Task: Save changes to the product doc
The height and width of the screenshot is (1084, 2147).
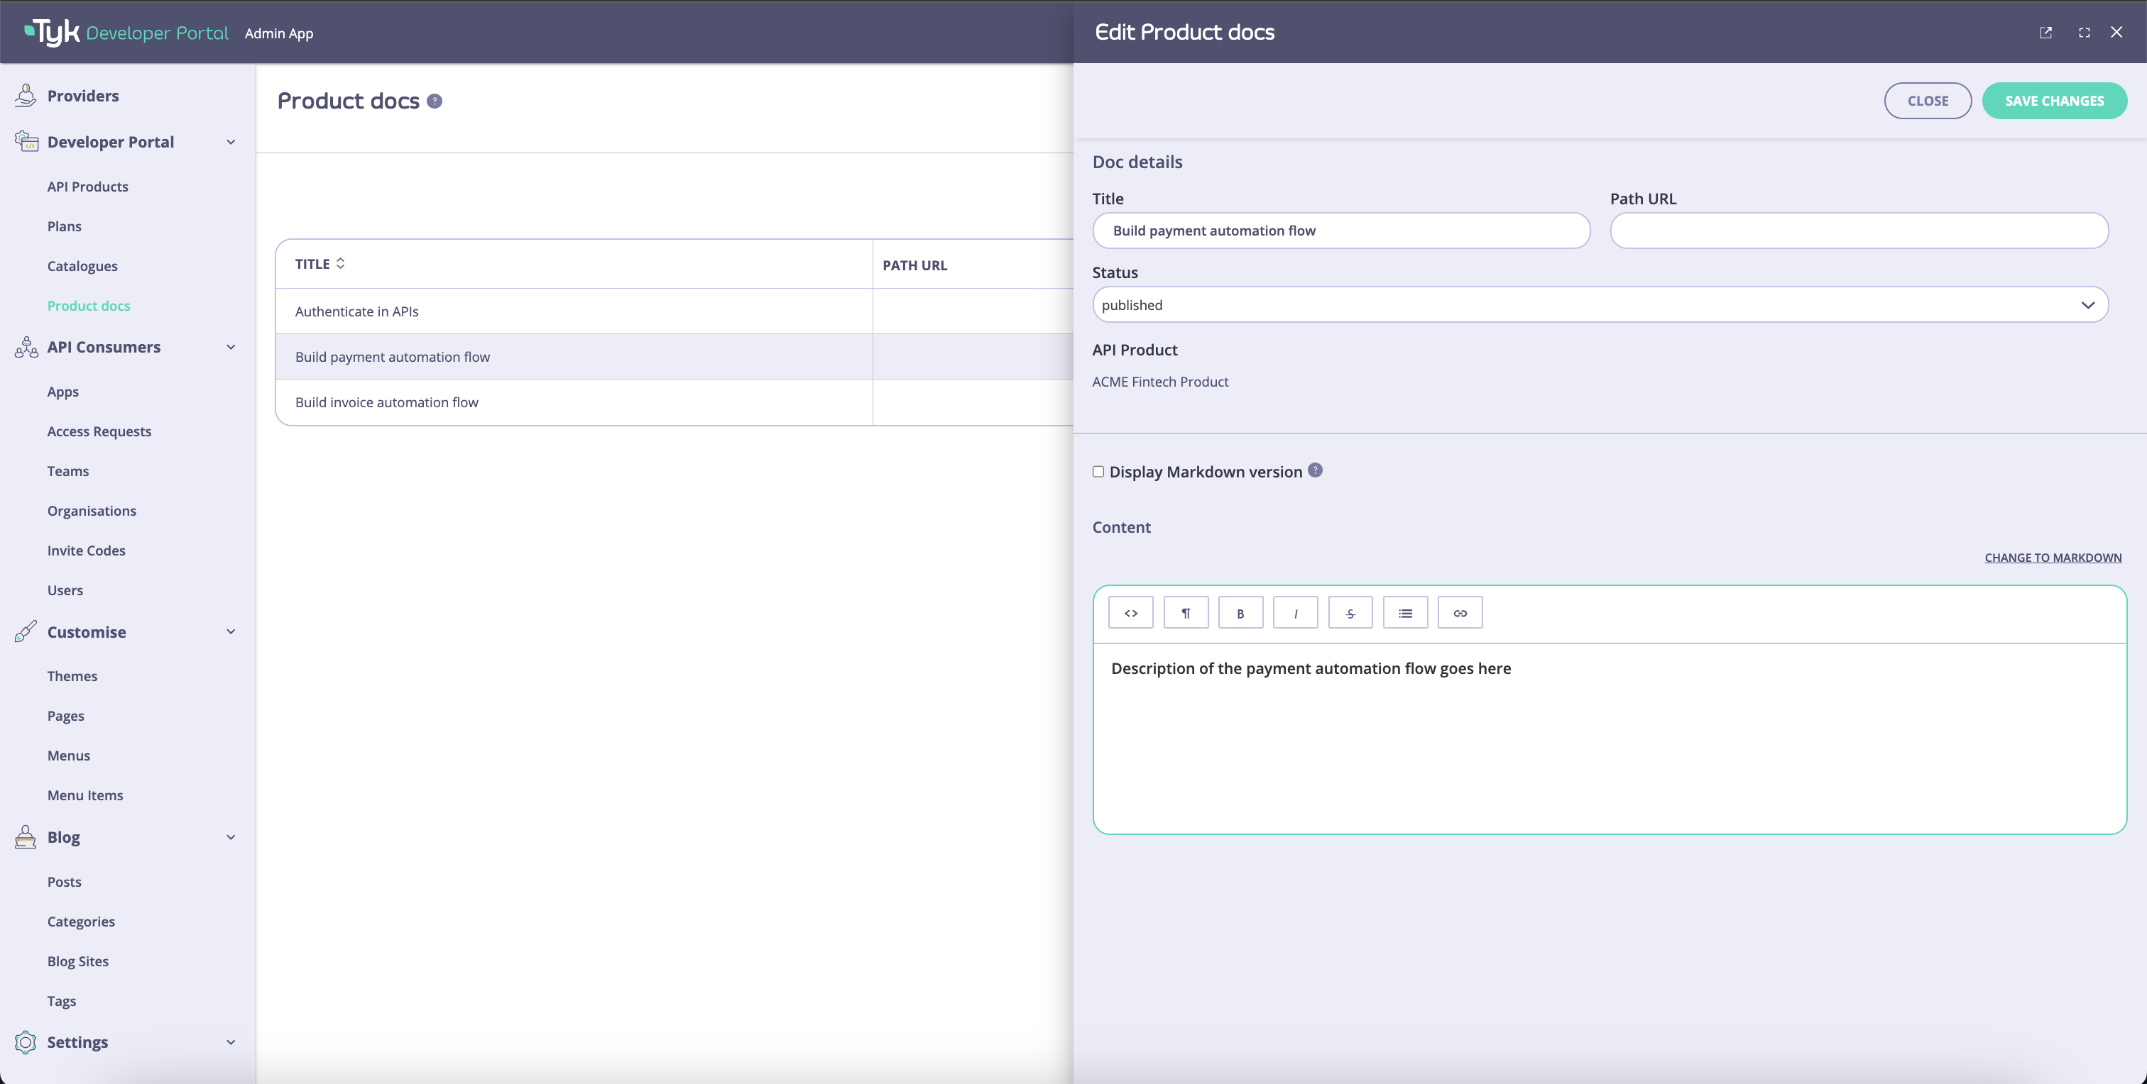Action: point(2055,100)
